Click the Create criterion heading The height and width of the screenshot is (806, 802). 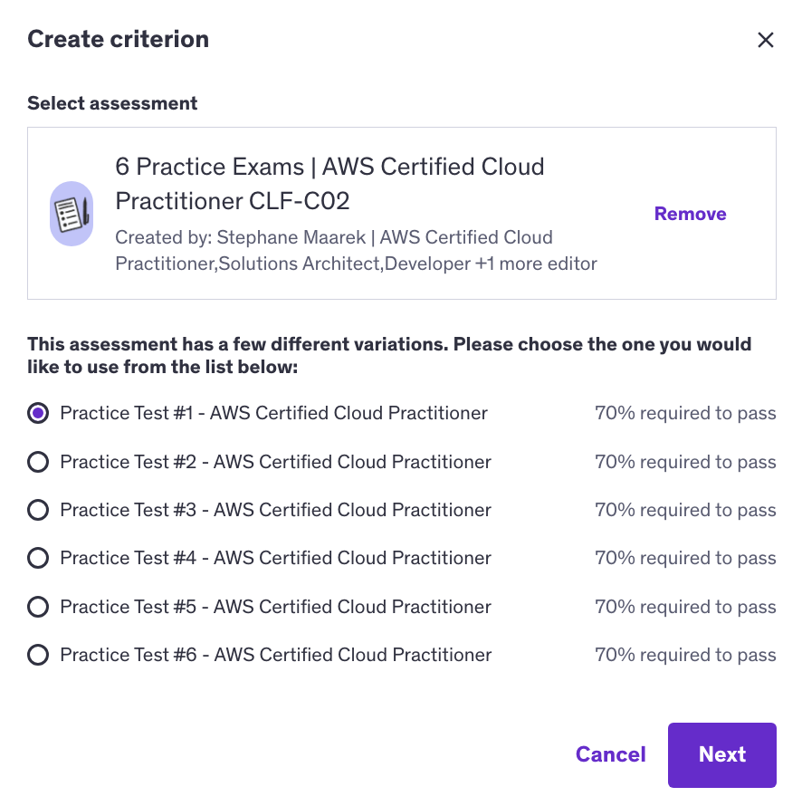click(118, 39)
